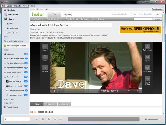Switch to the Reviews tab

point(50,104)
